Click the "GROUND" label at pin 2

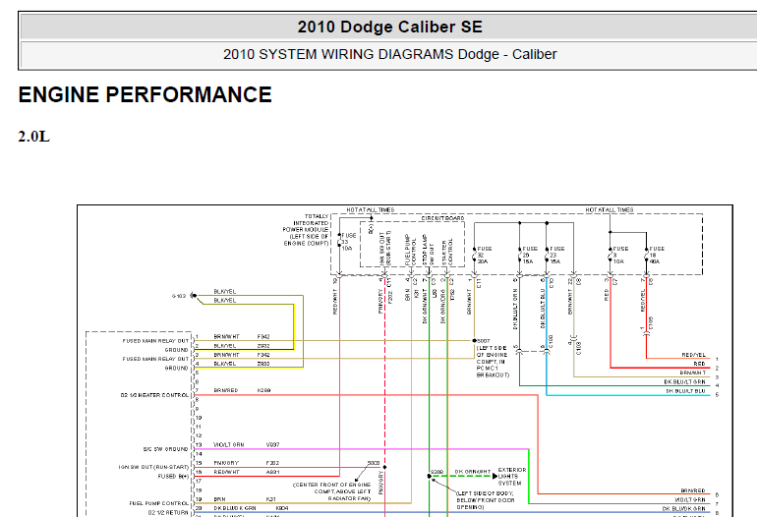[177, 350]
